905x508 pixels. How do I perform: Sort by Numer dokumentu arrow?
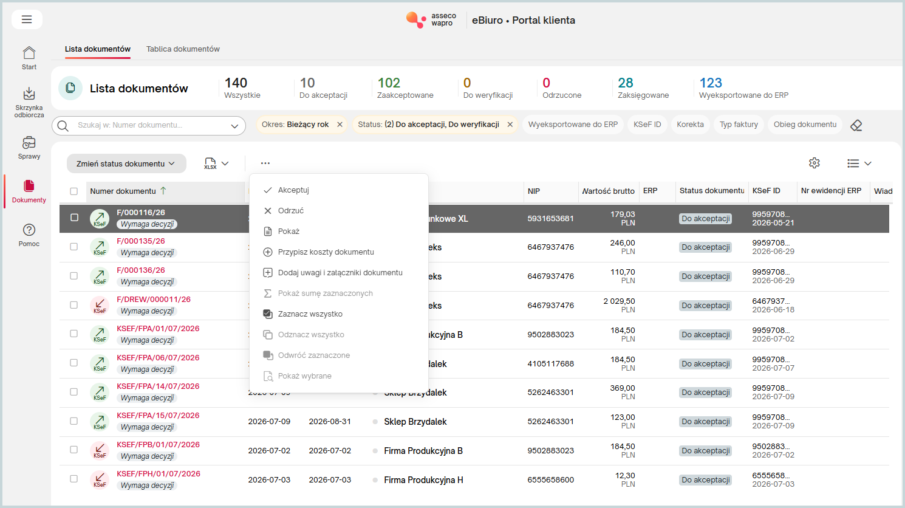[163, 191]
